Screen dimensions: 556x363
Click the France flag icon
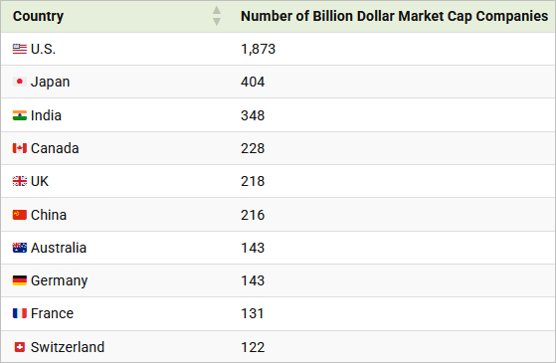[20, 313]
